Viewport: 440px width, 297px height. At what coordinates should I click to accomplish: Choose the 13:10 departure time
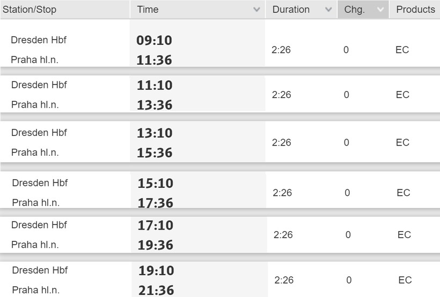155,133
